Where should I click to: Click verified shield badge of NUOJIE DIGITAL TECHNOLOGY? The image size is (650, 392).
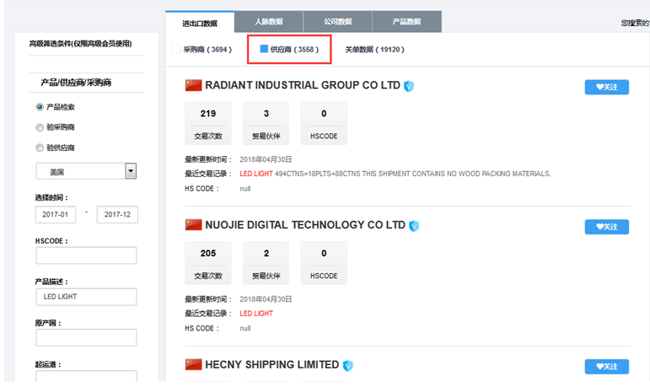click(x=414, y=226)
